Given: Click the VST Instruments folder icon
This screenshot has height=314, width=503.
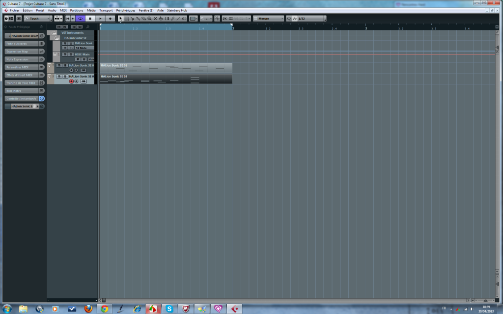Looking at the screenshot, I should (x=54, y=32).
